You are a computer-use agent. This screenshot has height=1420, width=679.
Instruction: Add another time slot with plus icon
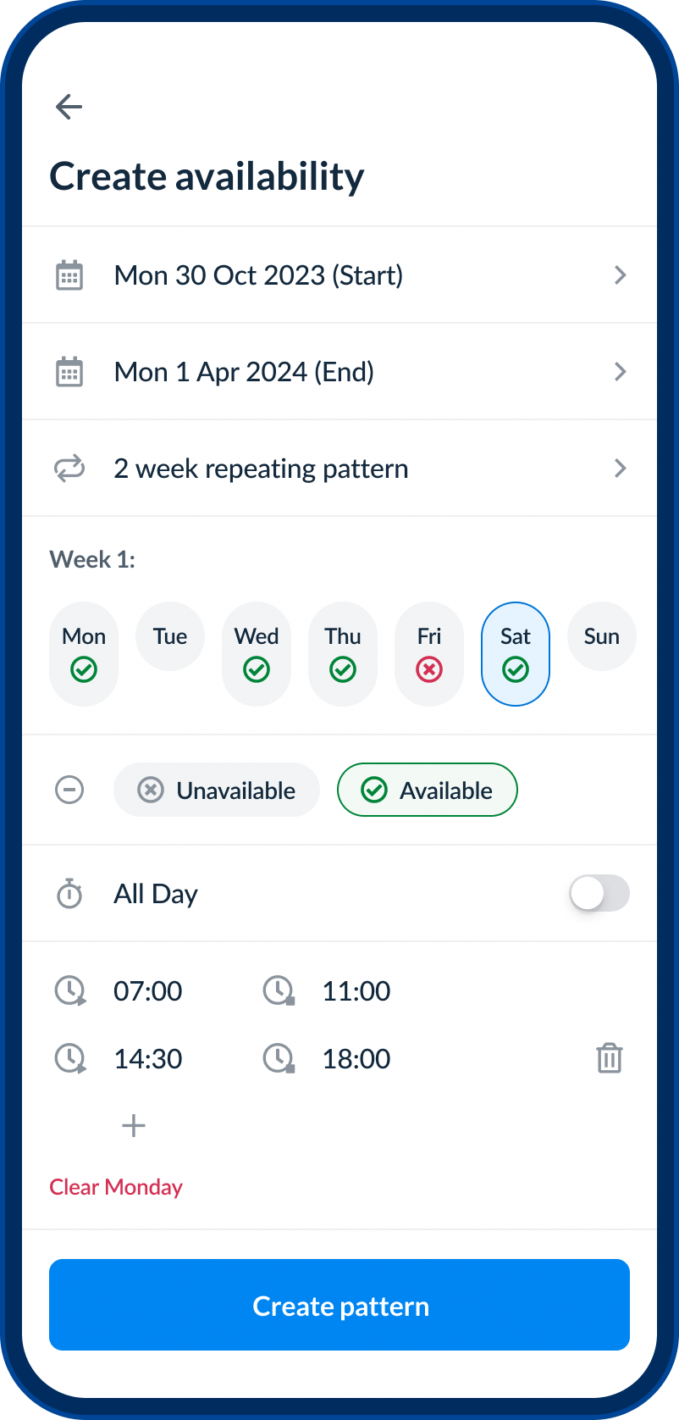134,1126
